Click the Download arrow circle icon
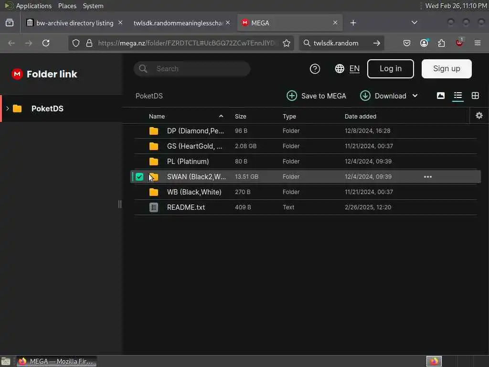The image size is (489, 367). click(x=365, y=96)
